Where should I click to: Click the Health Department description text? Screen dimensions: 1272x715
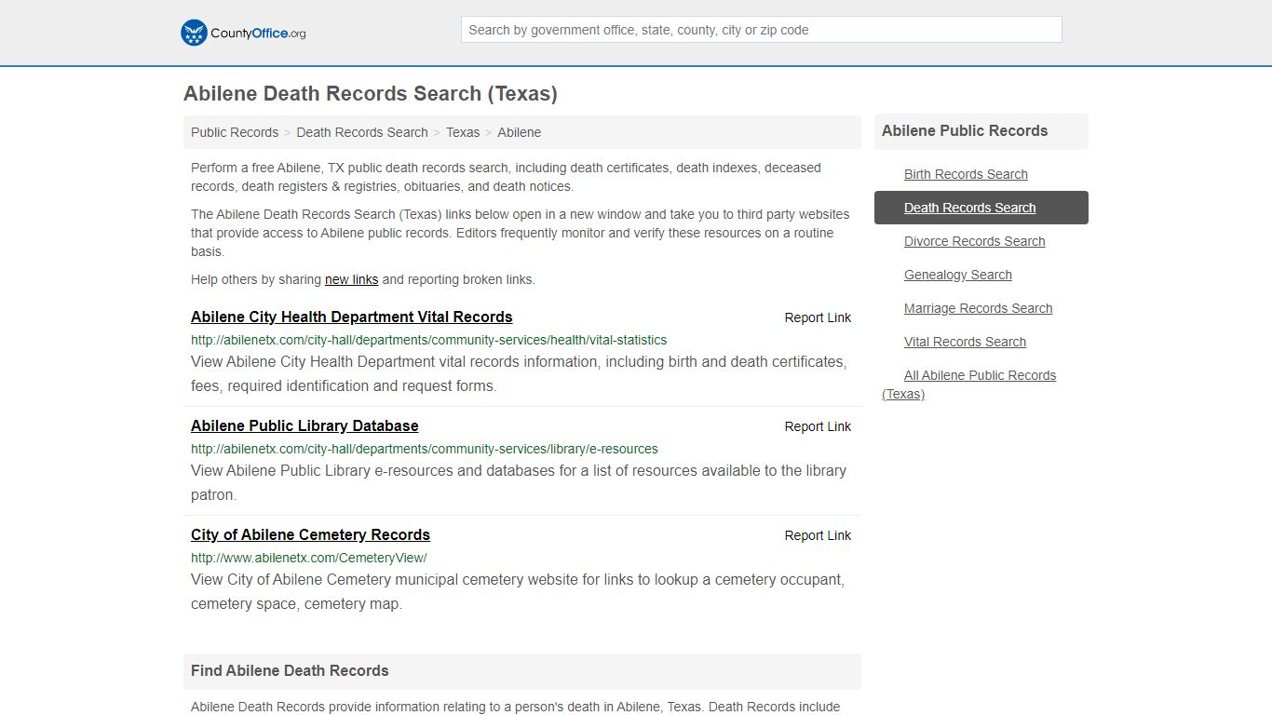(x=519, y=373)
